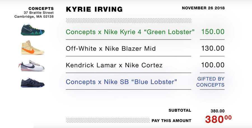
Task: Click the subtotal value 380.00
Action: pyautogui.click(x=217, y=111)
